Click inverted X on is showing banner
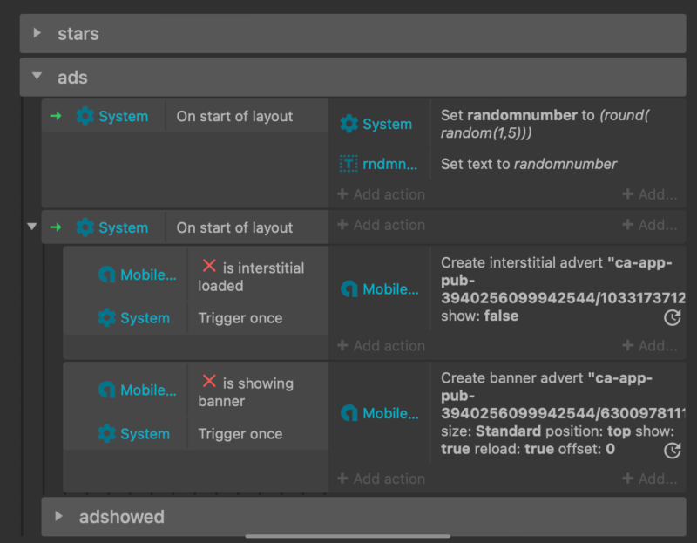 tap(209, 381)
